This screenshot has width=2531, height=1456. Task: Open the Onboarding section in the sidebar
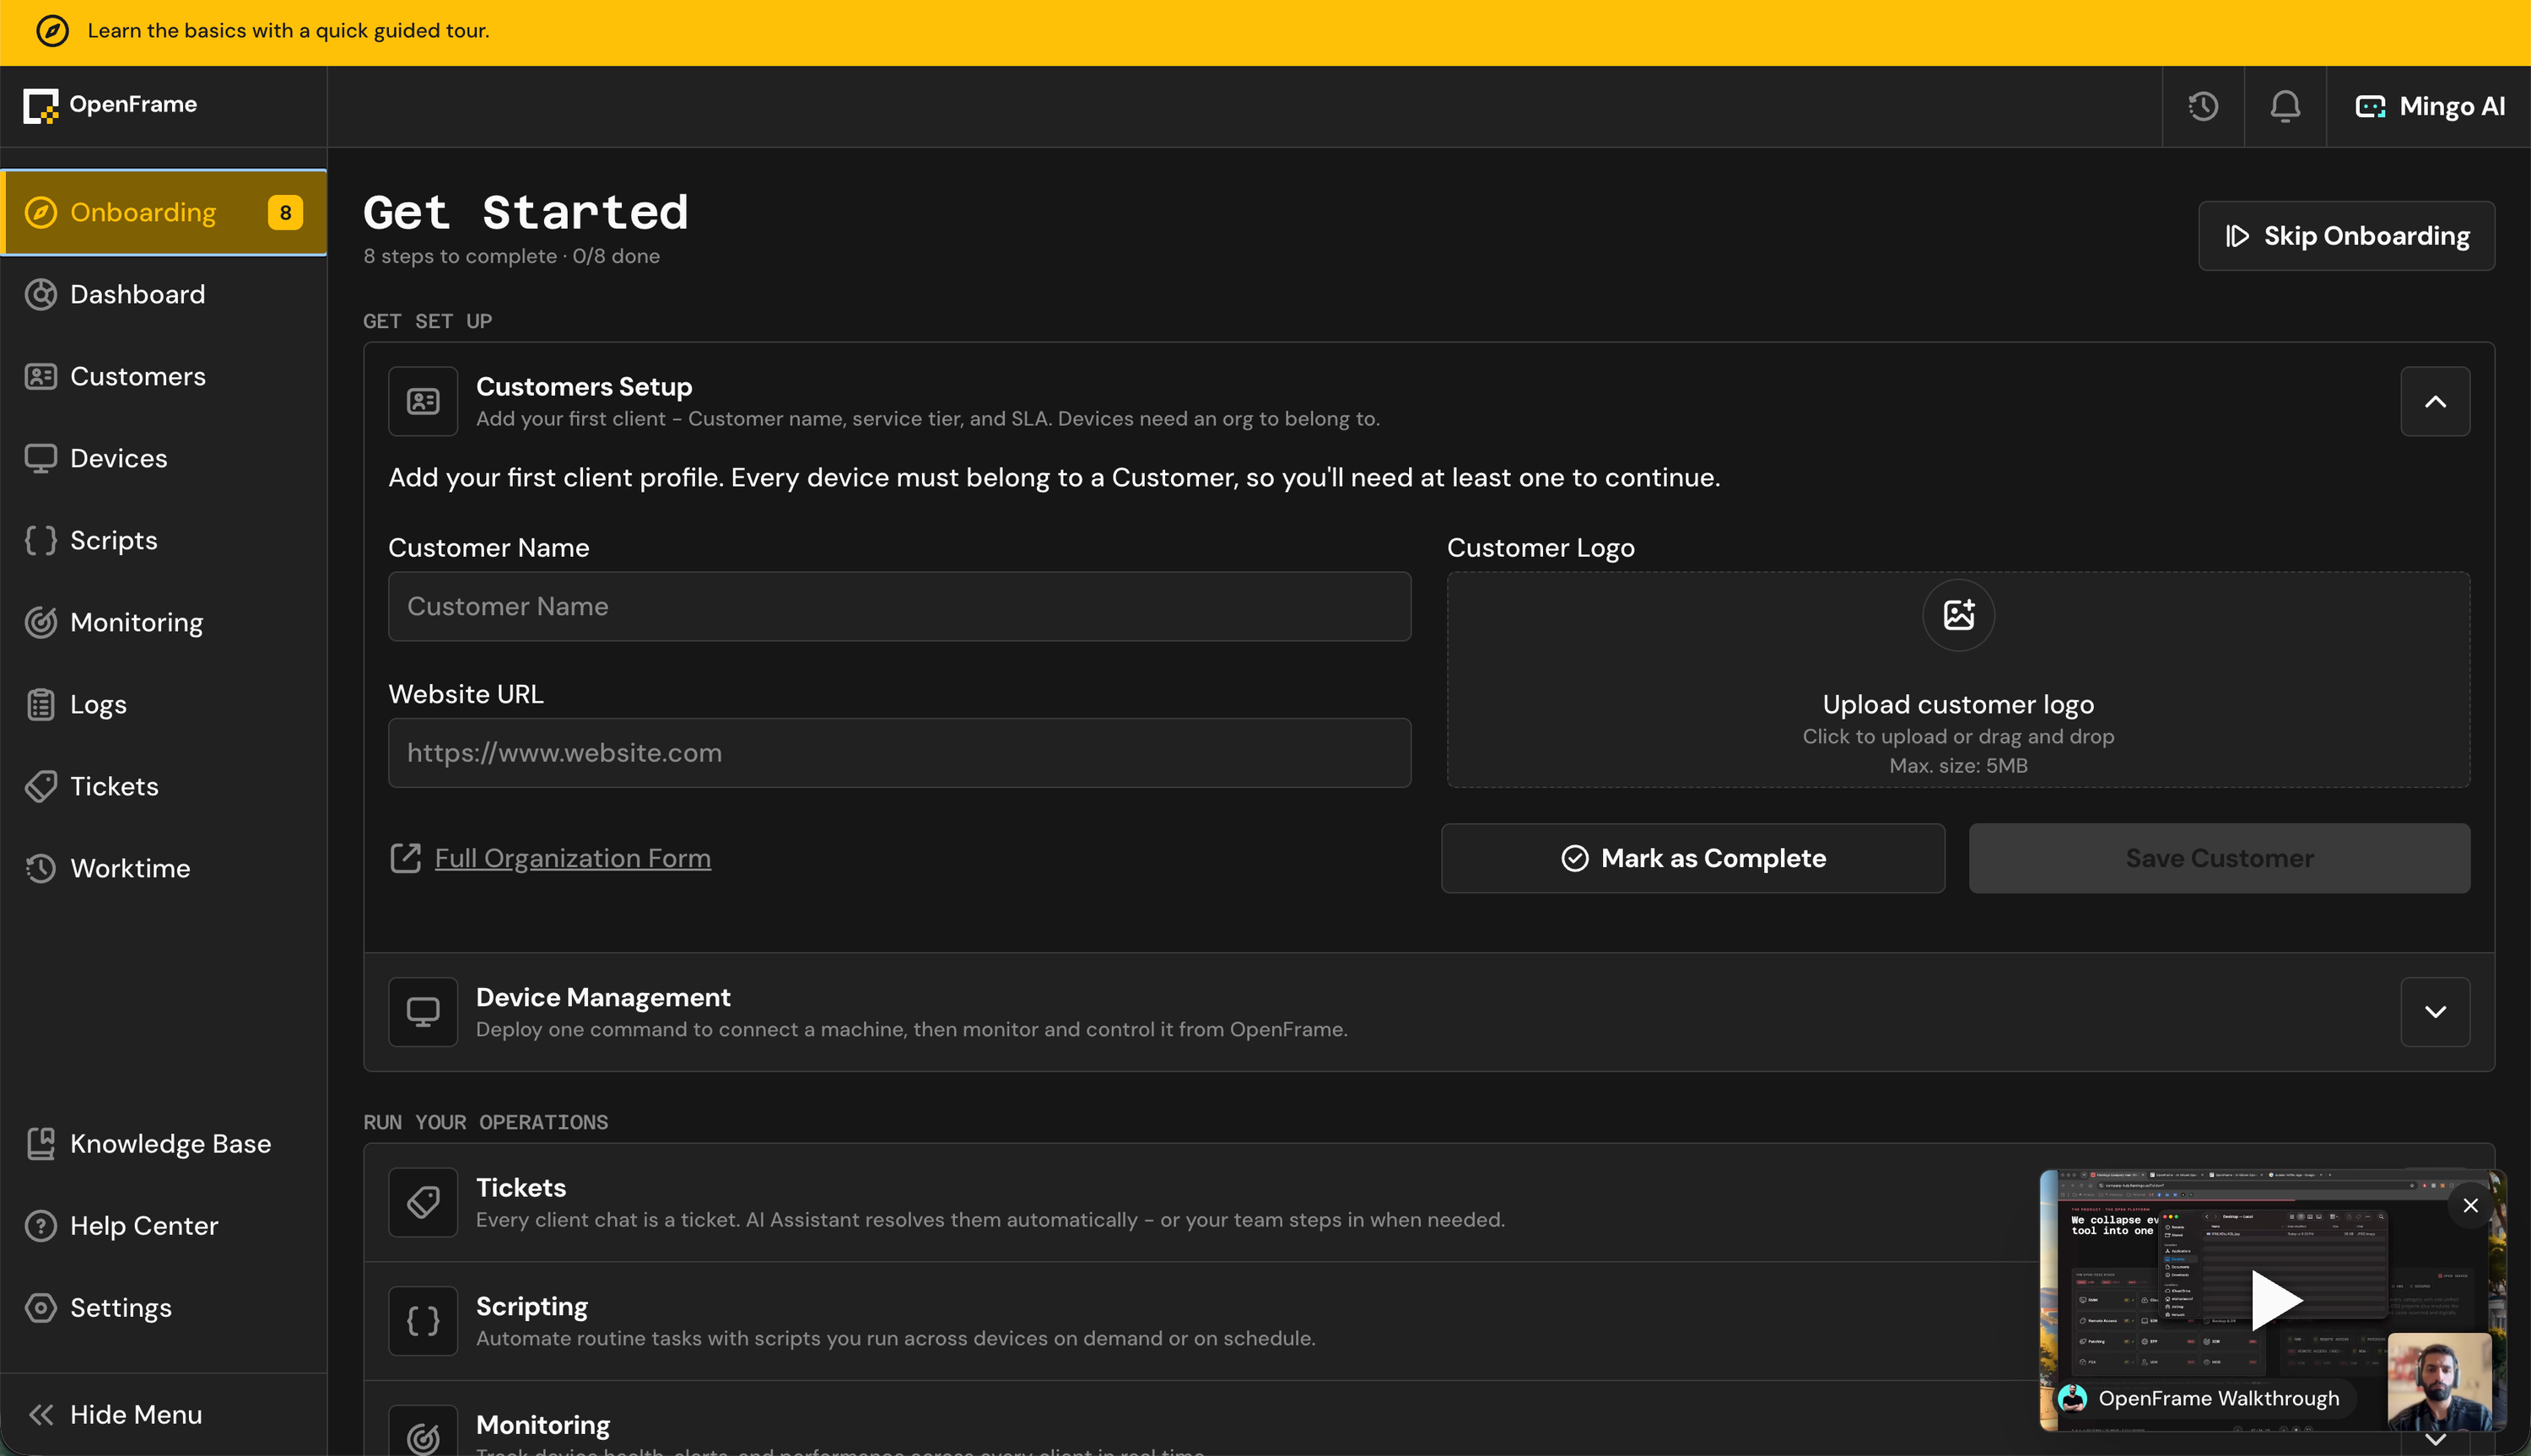click(x=164, y=212)
